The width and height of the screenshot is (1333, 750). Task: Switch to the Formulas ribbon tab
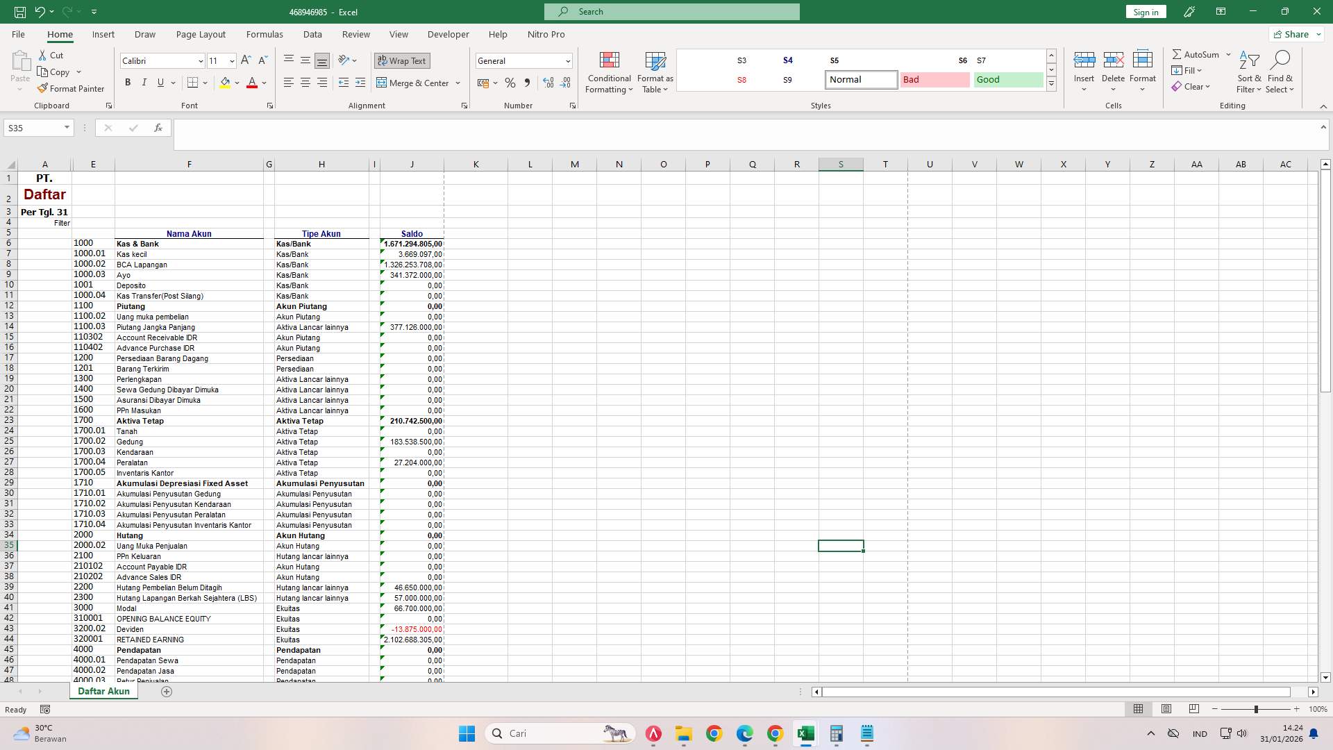point(265,34)
